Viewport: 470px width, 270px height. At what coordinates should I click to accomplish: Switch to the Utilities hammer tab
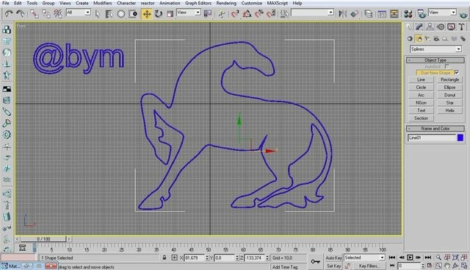click(462, 27)
